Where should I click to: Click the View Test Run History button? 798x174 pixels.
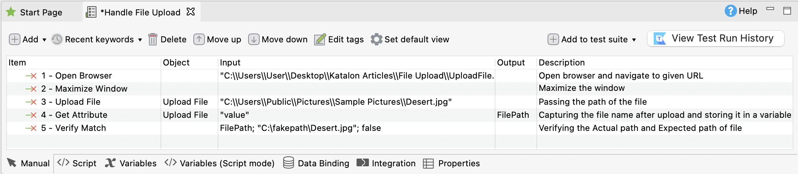click(x=715, y=38)
